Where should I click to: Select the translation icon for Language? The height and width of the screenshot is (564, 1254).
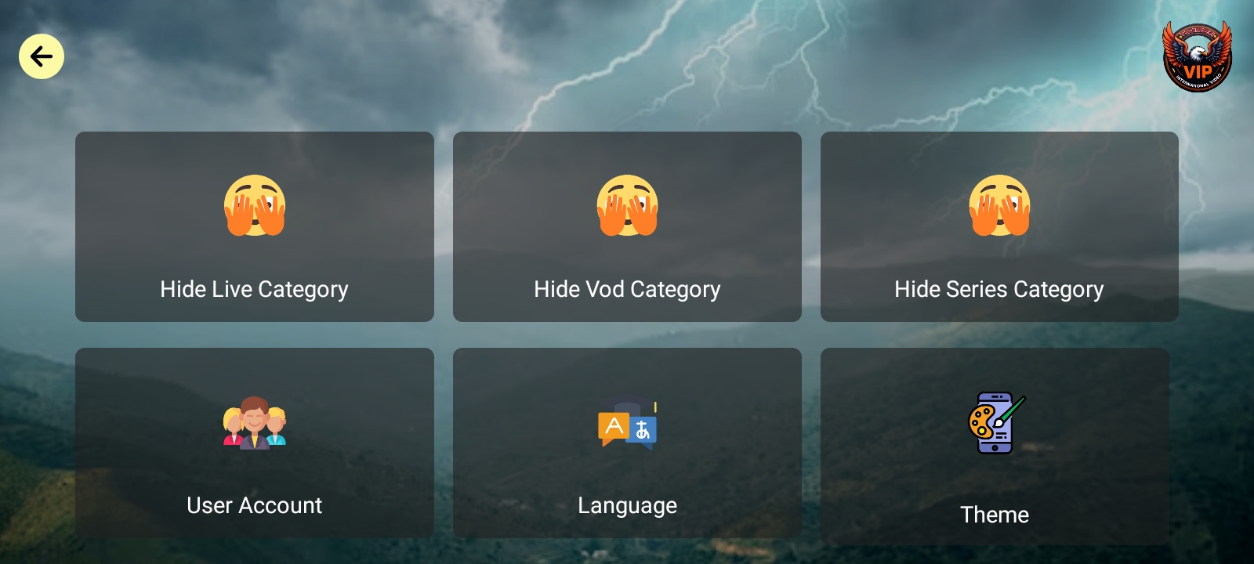pyautogui.click(x=627, y=423)
